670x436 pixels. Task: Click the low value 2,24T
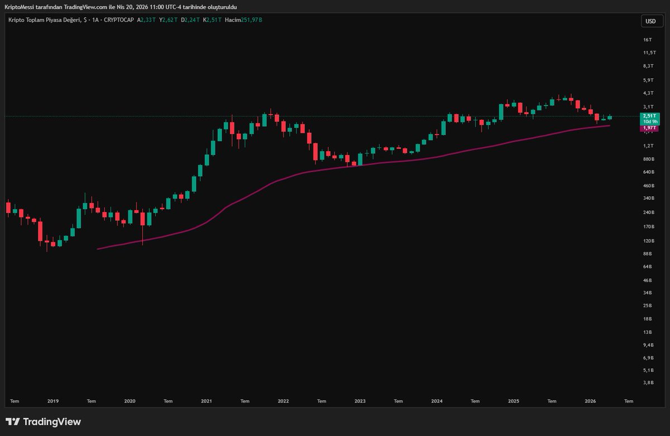pos(192,20)
